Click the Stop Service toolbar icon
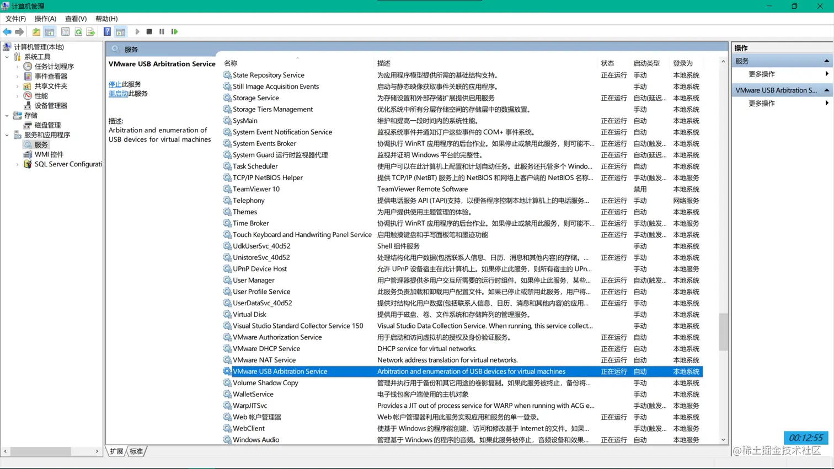The width and height of the screenshot is (834, 469). pyautogui.click(x=149, y=31)
